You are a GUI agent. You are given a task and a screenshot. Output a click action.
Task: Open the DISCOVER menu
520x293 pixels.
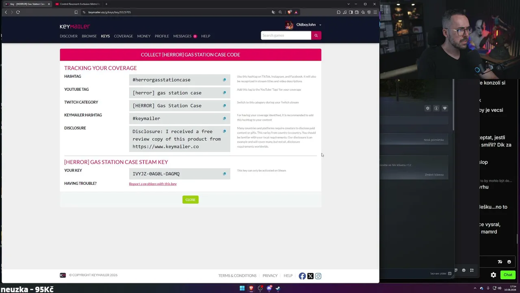pyautogui.click(x=69, y=36)
